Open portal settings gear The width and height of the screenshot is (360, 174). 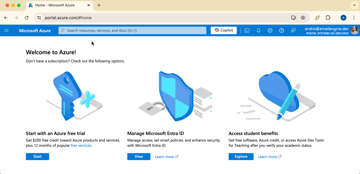270,30
